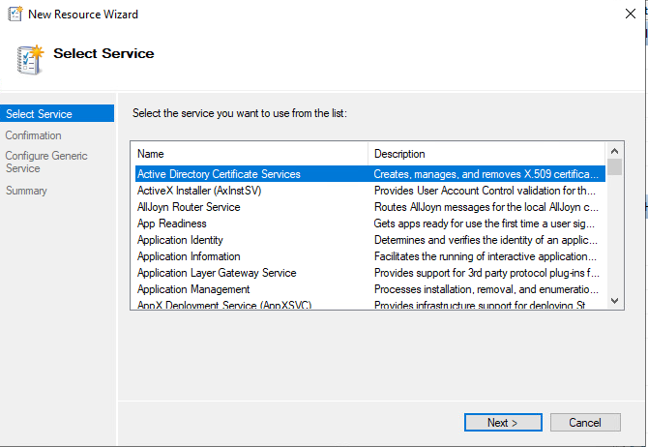
Task: Click description 'Determines and verifies the identity'
Action: tap(486, 240)
